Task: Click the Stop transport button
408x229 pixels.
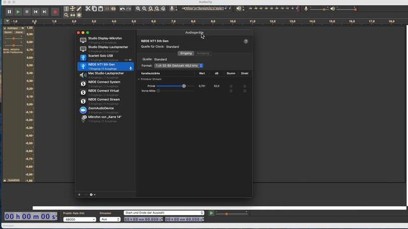Action: pos(27,11)
